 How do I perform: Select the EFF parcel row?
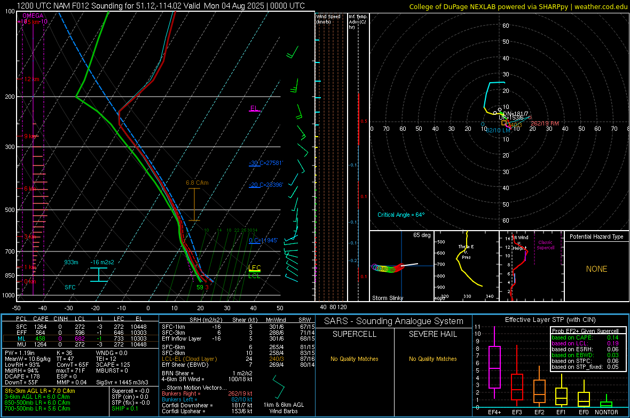[x=81, y=333]
